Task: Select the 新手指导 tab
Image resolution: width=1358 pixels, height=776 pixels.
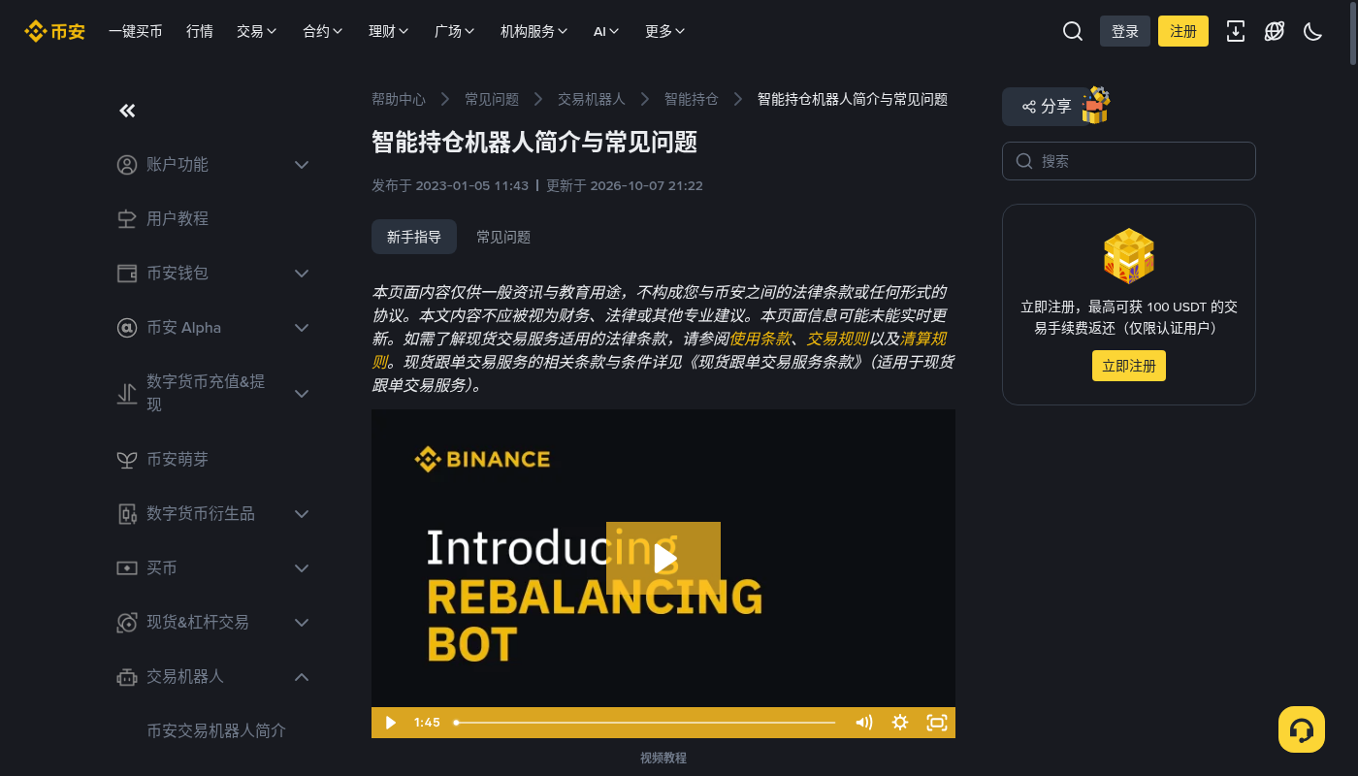Action: point(414,237)
